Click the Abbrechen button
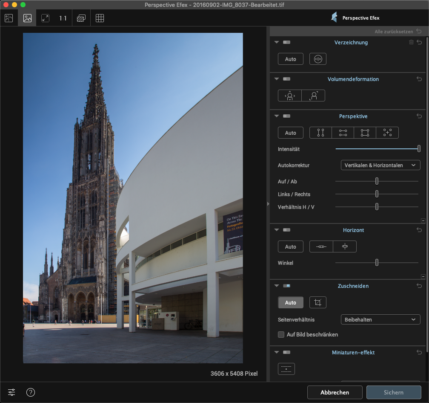429x403 pixels. pos(335,392)
